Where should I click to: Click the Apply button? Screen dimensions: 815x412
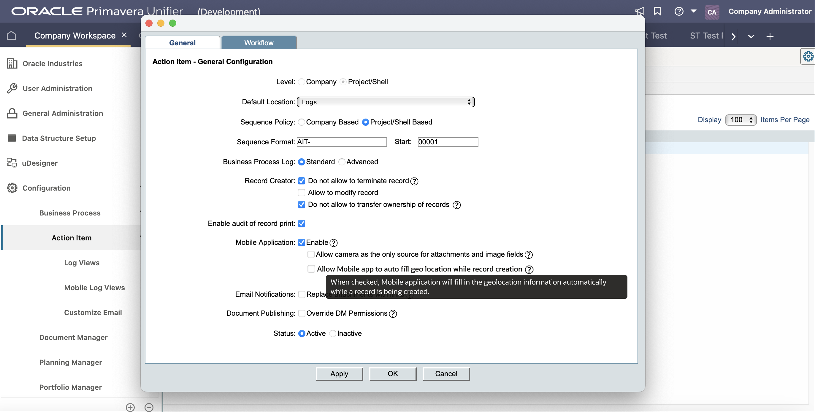pos(339,374)
